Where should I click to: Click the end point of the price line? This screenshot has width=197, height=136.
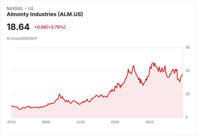point(183,74)
